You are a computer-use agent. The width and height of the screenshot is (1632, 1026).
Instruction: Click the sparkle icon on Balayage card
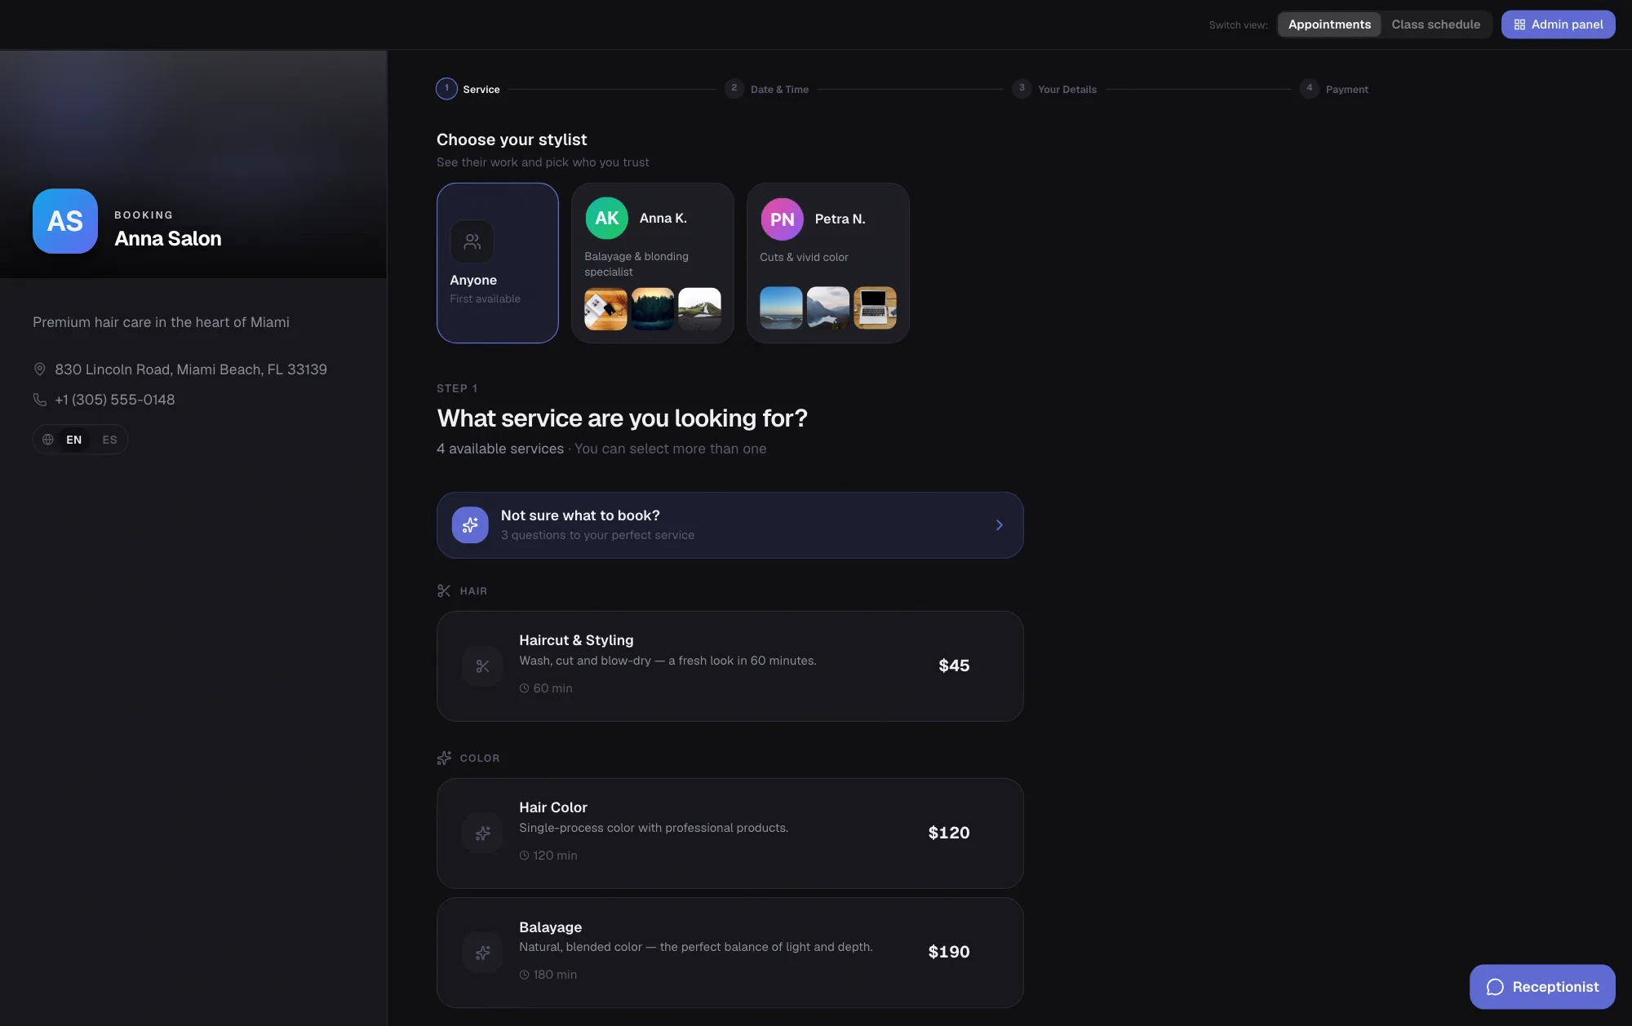pyautogui.click(x=483, y=953)
